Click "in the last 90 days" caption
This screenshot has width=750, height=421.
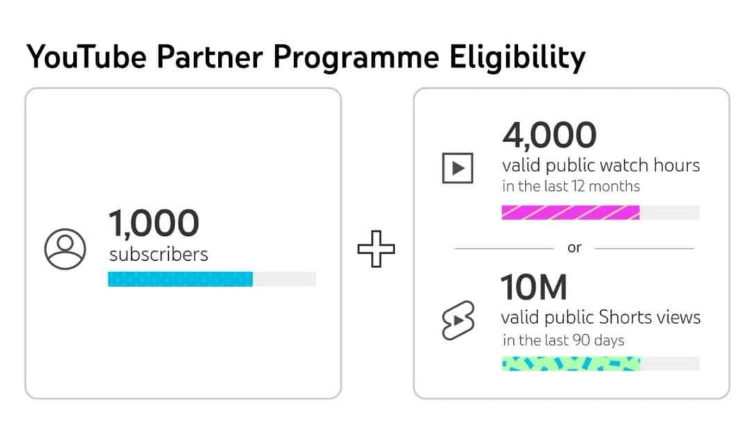click(563, 340)
